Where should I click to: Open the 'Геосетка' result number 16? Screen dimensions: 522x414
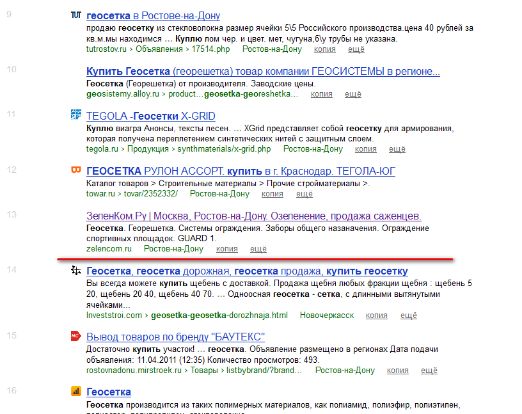coord(109,392)
